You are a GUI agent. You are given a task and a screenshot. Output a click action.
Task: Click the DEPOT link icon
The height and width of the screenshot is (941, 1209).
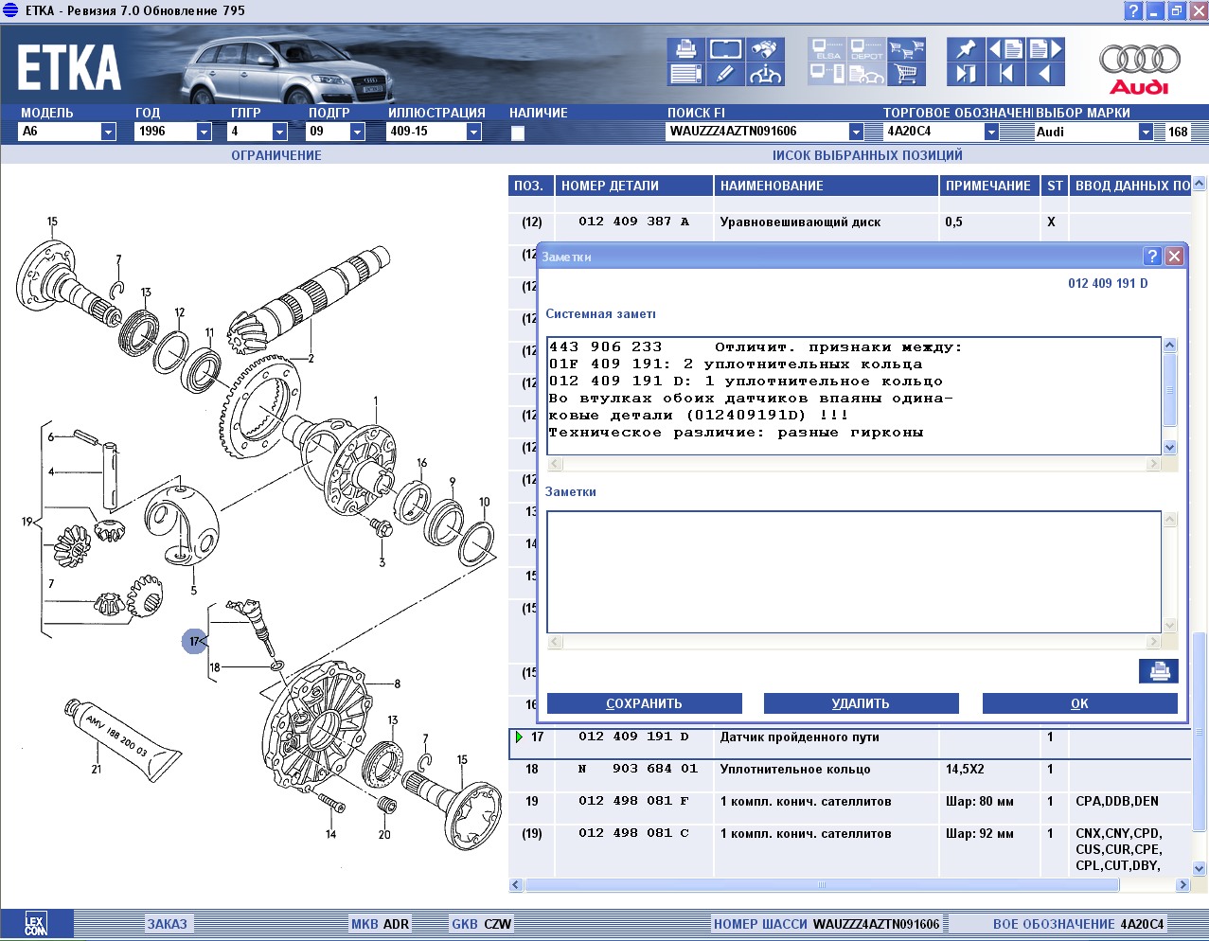[x=866, y=49]
